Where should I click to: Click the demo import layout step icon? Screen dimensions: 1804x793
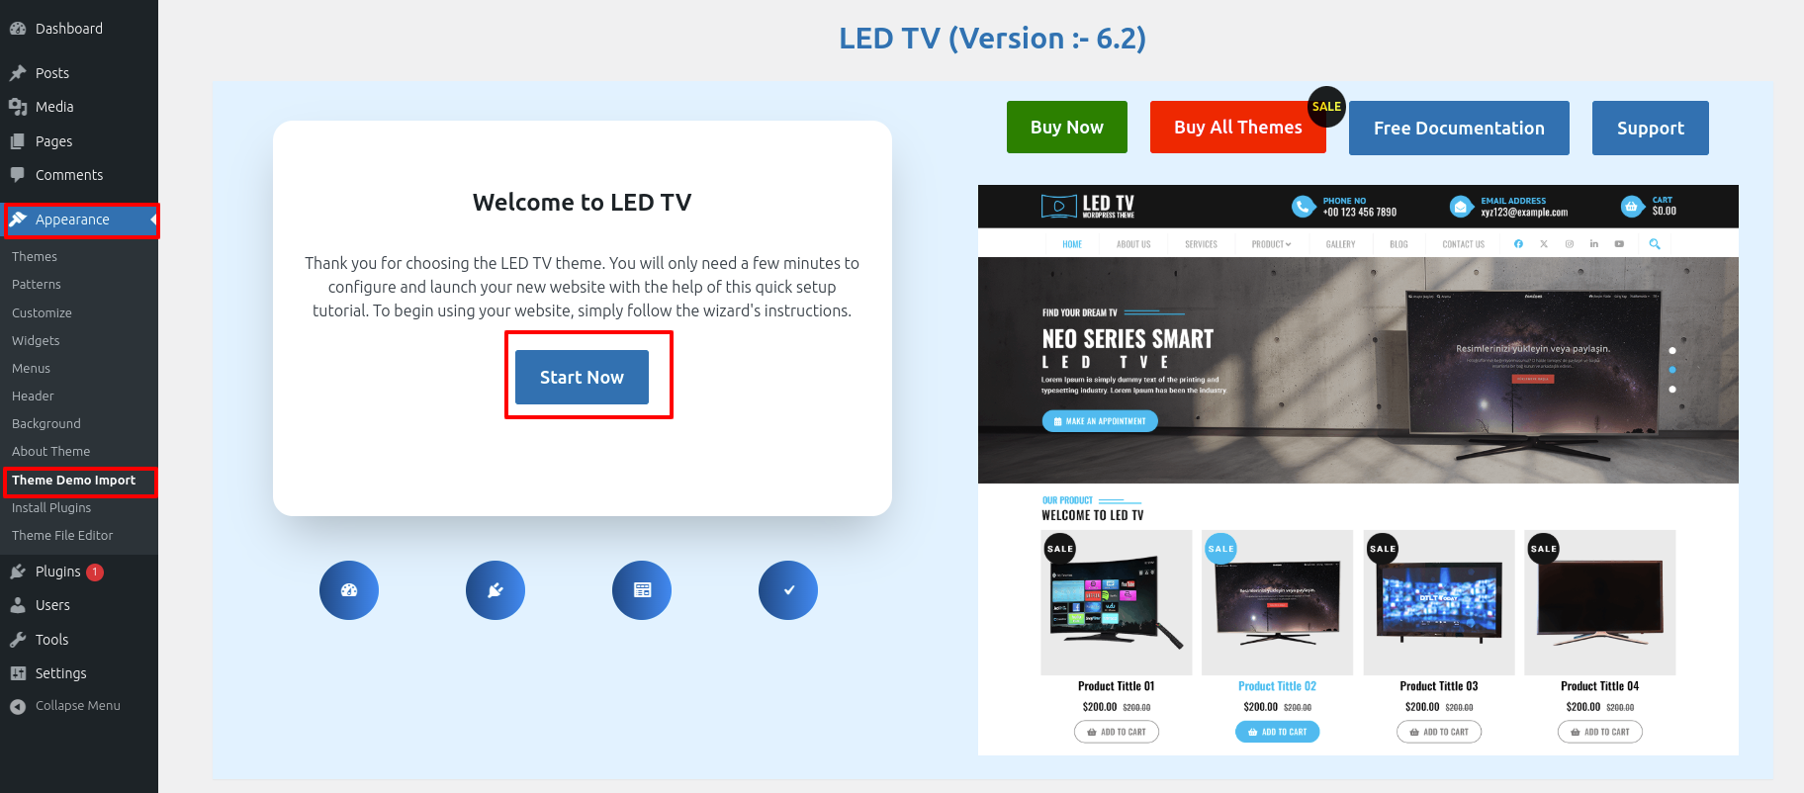pyautogui.click(x=642, y=590)
